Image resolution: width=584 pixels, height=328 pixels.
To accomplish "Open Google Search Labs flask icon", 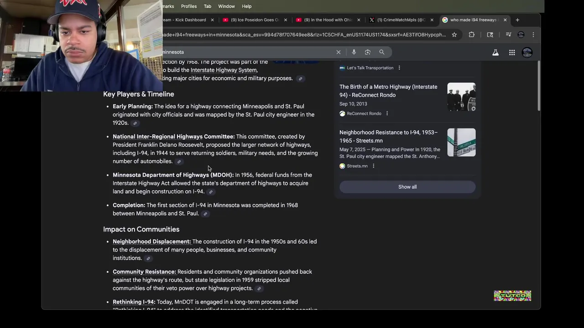I will [x=495, y=52].
